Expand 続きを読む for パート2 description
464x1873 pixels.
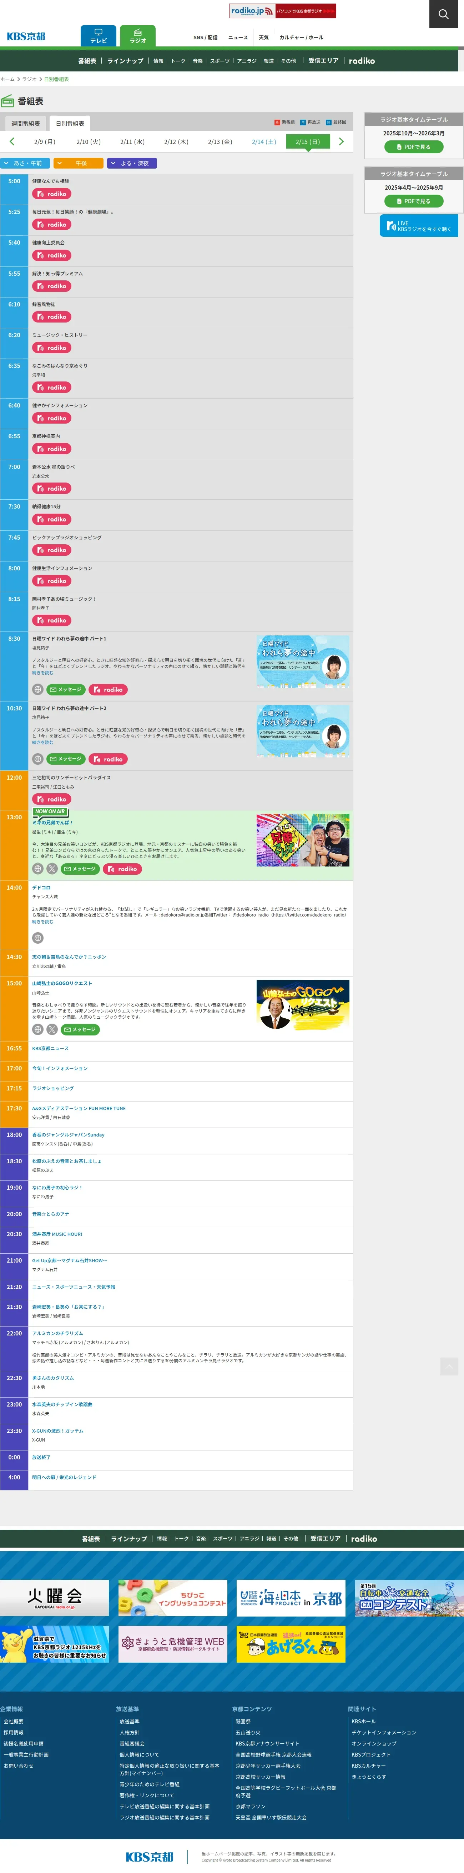[x=43, y=742]
